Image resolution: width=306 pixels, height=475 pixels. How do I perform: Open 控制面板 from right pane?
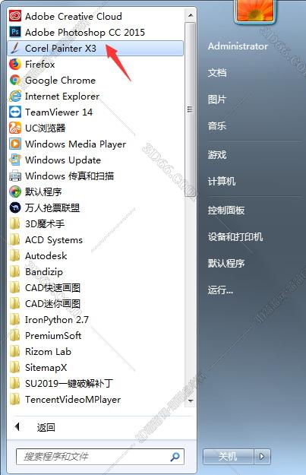226,211
